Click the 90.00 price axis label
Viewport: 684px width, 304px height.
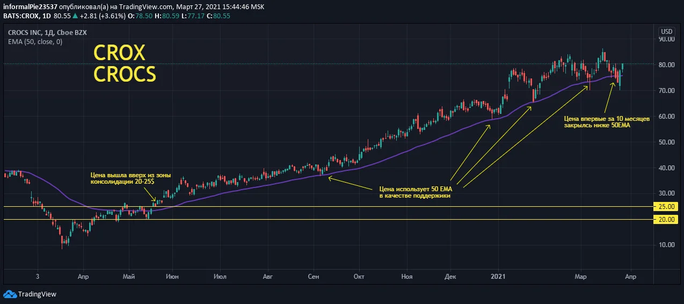tap(666, 39)
